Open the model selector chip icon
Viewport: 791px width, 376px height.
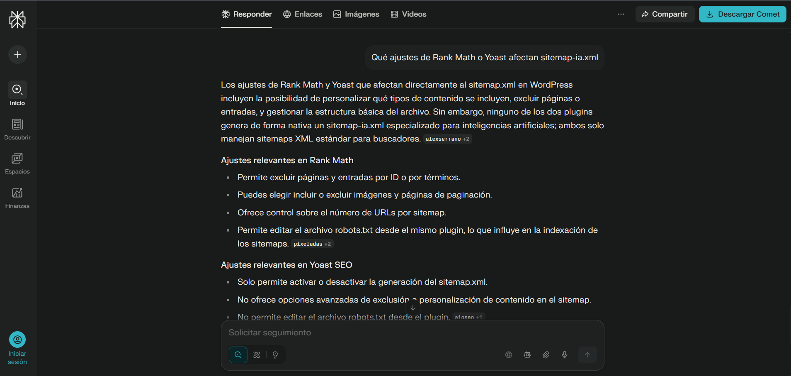click(527, 355)
